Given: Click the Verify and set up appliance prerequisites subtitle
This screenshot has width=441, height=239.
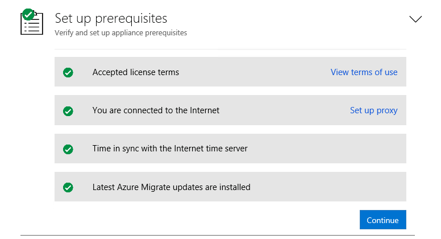Looking at the screenshot, I should click(120, 33).
